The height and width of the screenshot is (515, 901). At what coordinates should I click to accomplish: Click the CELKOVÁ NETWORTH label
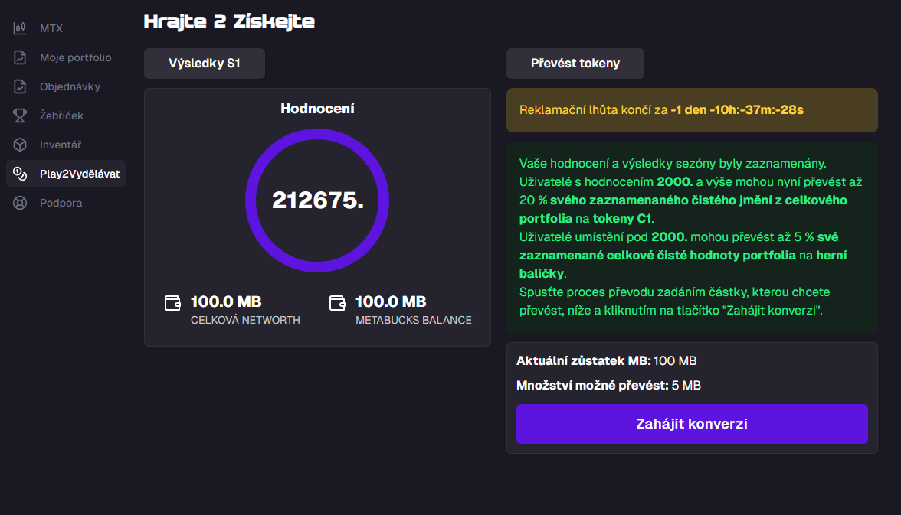click(245, 320)
